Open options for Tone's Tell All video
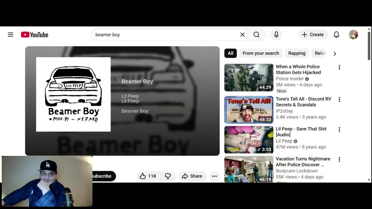The width and height of the screenshot is (372, 209). pos(339,100)
